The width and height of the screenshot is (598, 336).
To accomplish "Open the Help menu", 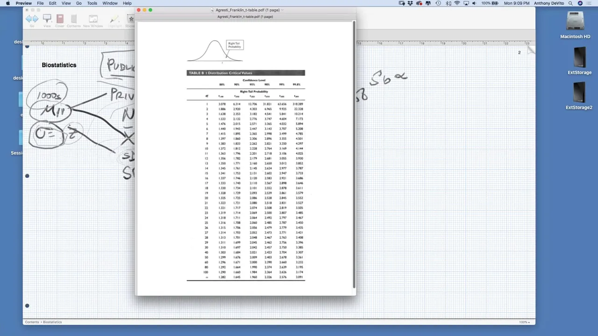I will [x=127, y=3].
